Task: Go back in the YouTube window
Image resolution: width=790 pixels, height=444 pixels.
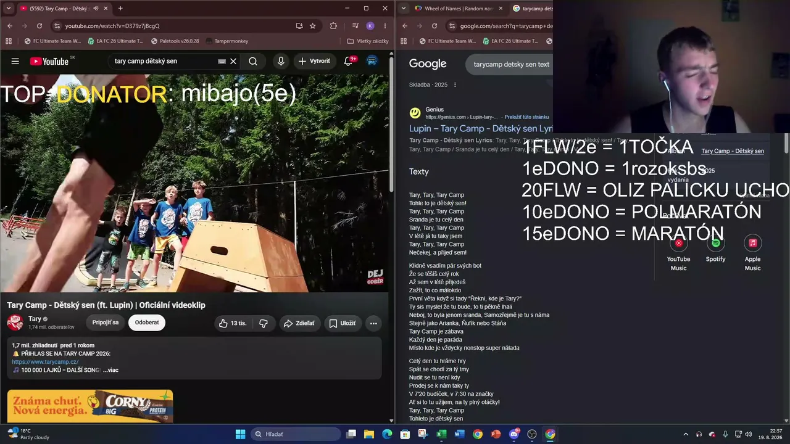Action: [10, 26]
